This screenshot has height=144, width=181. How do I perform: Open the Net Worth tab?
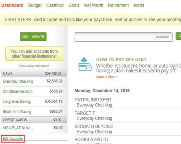click(x=94, y=5)
